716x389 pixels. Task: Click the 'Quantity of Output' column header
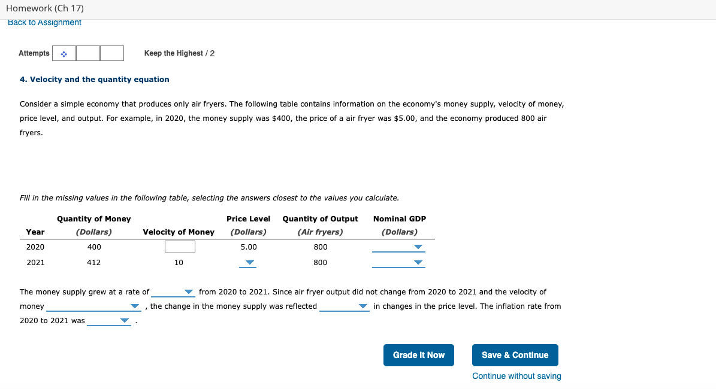pos(320,219)
